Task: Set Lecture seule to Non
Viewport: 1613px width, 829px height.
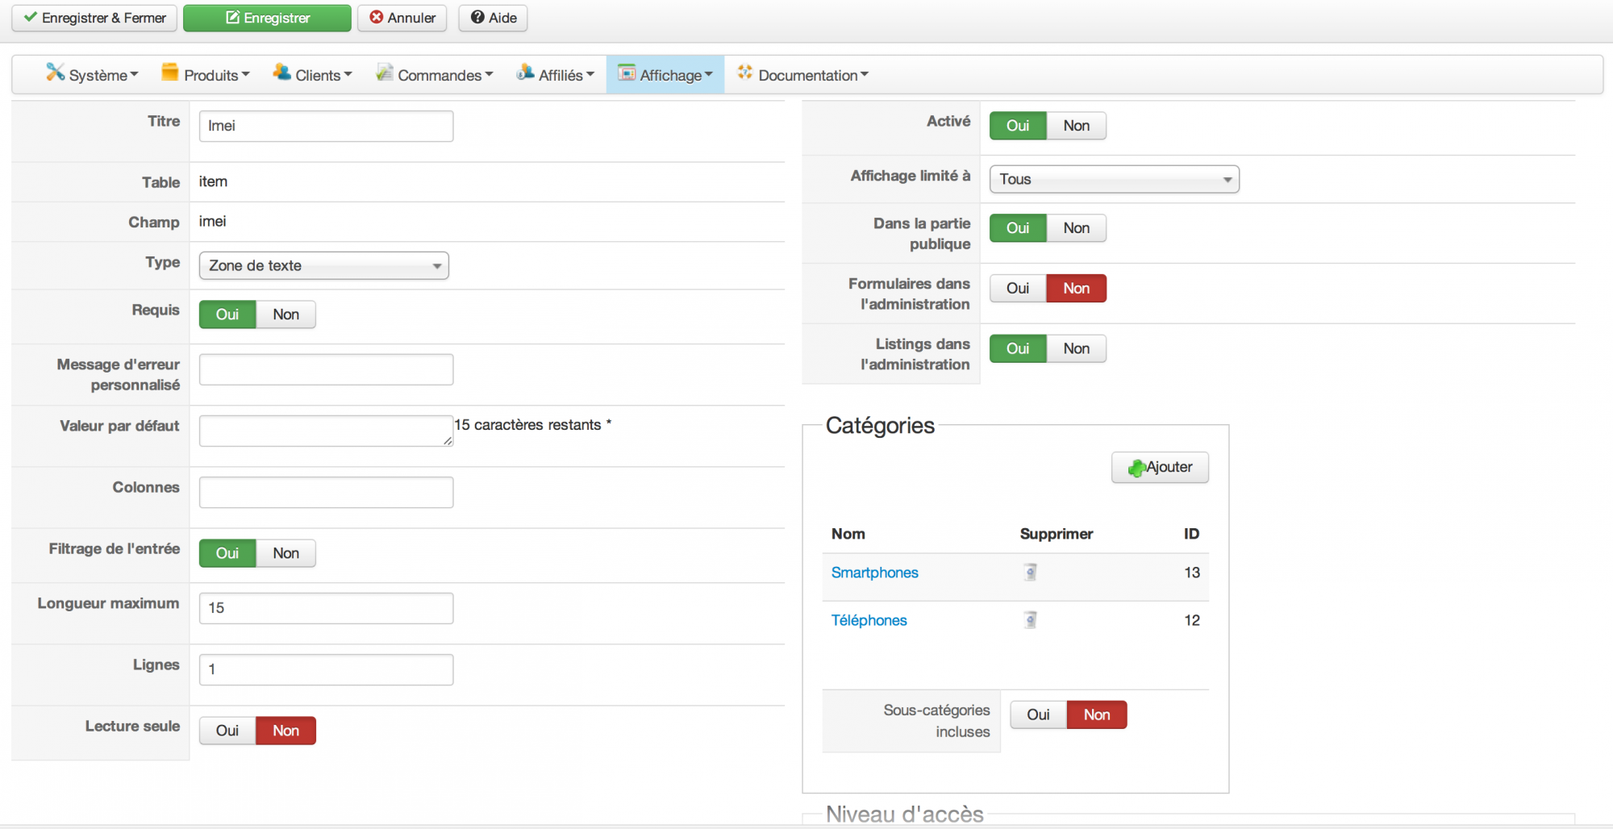Action: point(286,731)
